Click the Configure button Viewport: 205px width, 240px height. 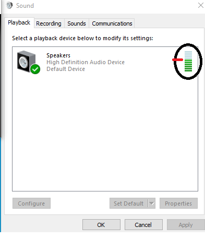[x=31, y=203]
